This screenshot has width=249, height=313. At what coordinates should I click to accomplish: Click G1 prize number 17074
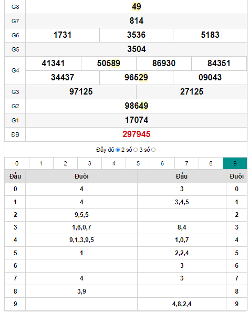[137, 120]
